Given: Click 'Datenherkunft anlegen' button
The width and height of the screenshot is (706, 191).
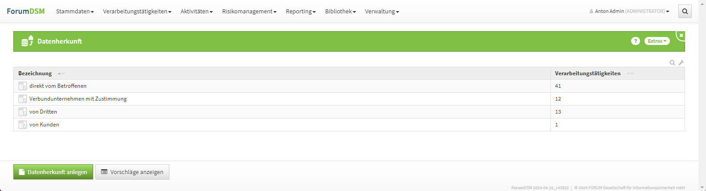Looking at the screenshot, I should [x=53, y=172].
